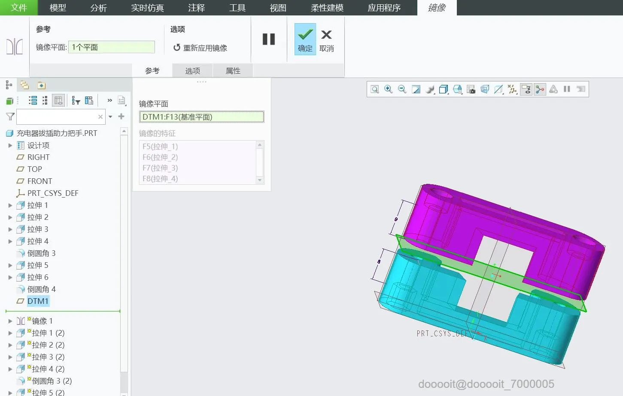Select F5(拉伸_1) in mirrored features list

point(160,147)
